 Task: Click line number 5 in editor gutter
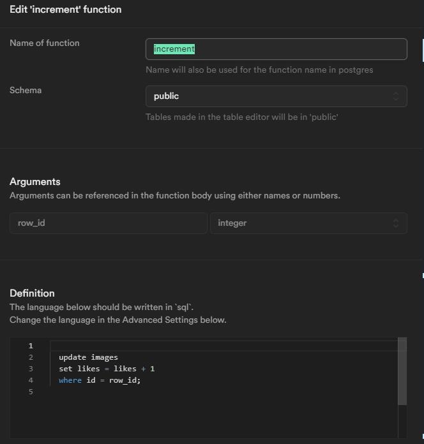31,392
